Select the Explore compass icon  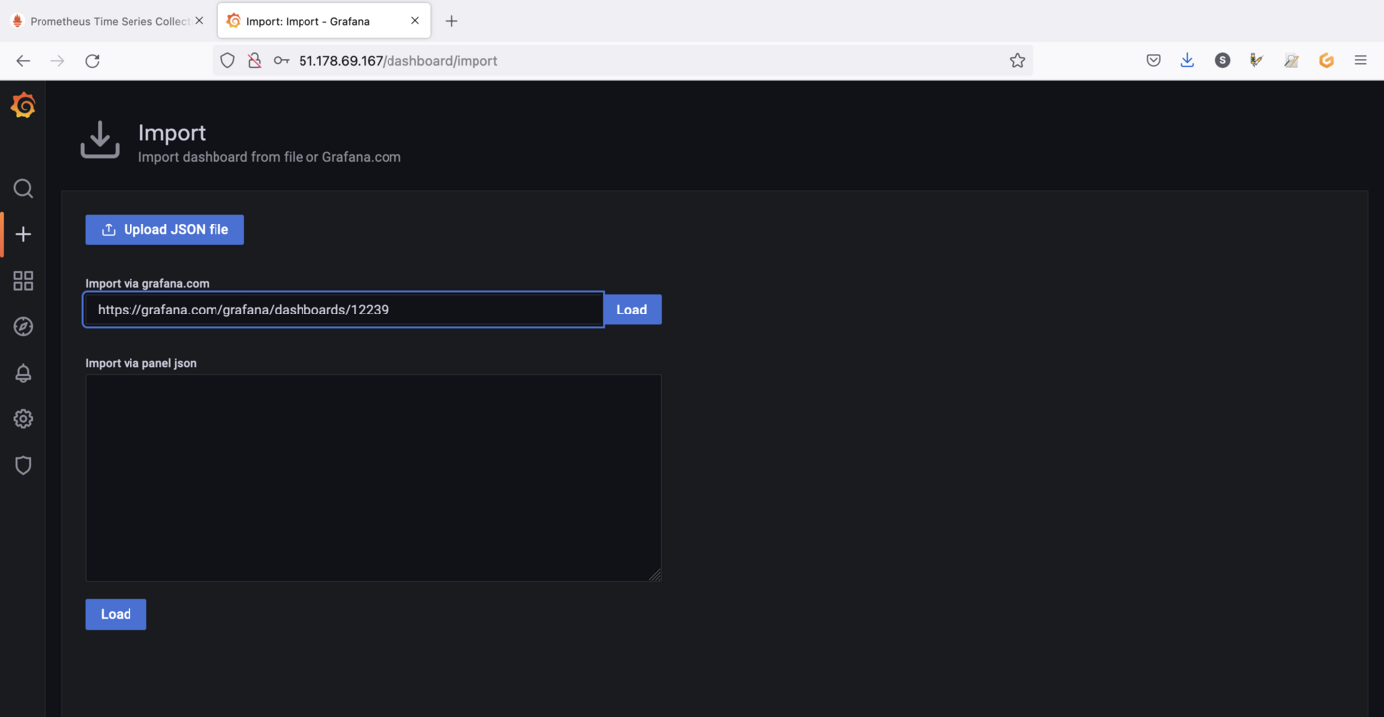tap(23, 326)
